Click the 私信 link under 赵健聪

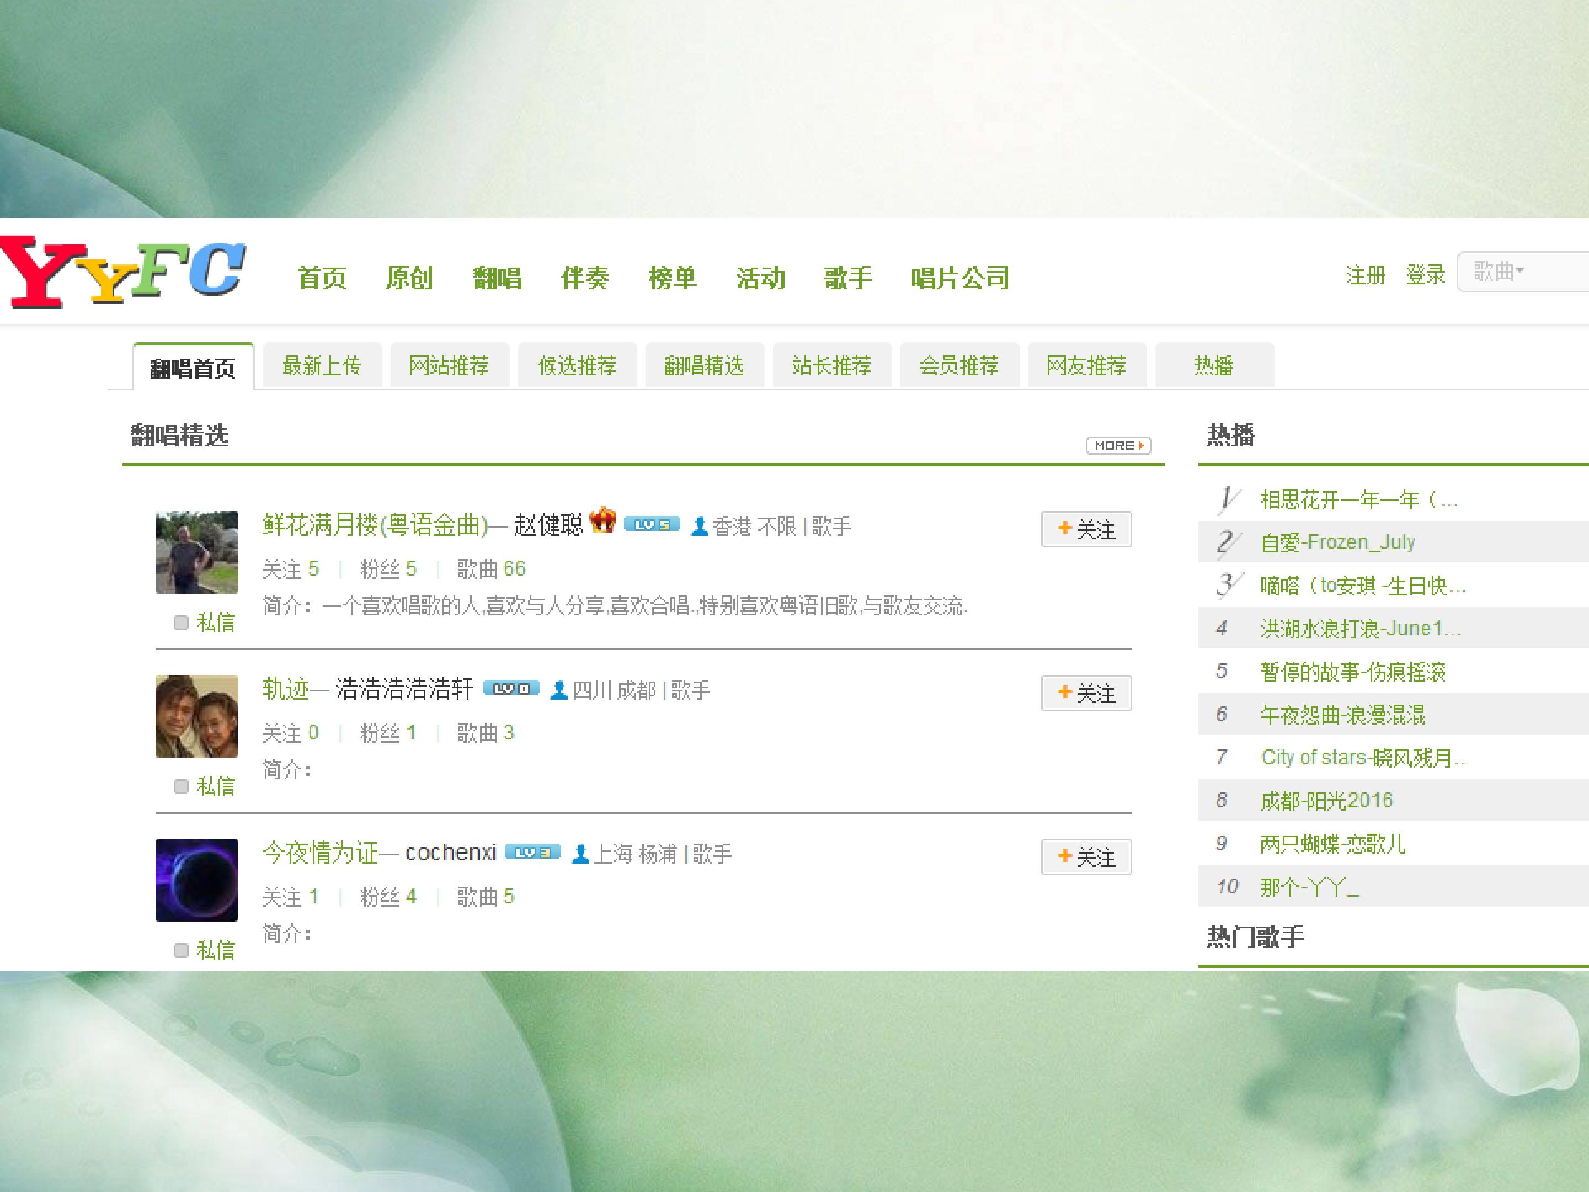coord(216,622)
